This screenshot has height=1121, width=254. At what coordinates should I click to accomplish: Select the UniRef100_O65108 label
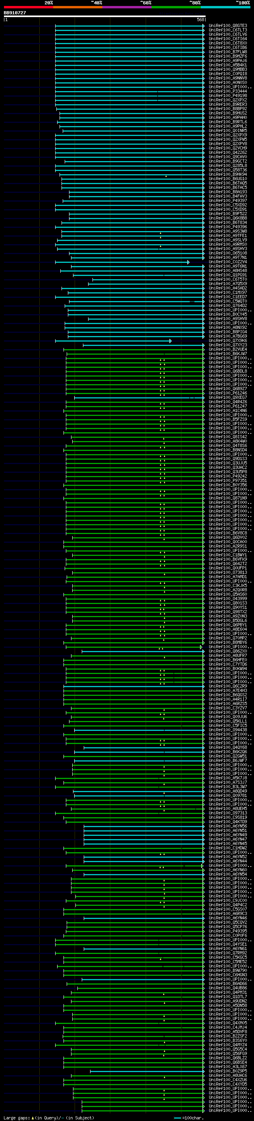pos(228,253)
